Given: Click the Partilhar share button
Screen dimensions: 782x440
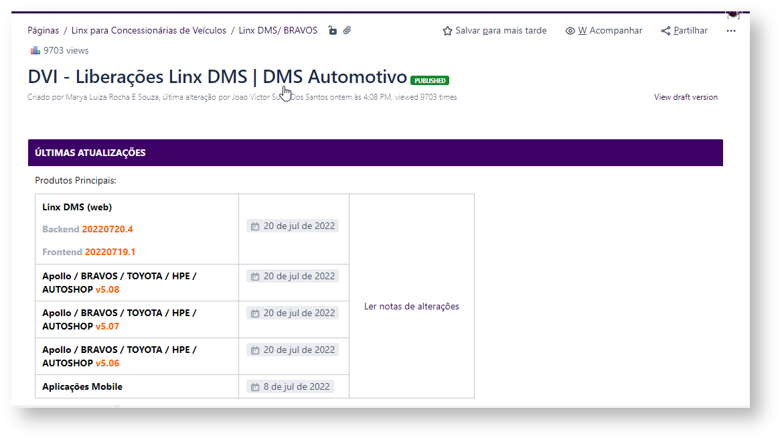Looking at the screenshot, I should coord(684,31).
